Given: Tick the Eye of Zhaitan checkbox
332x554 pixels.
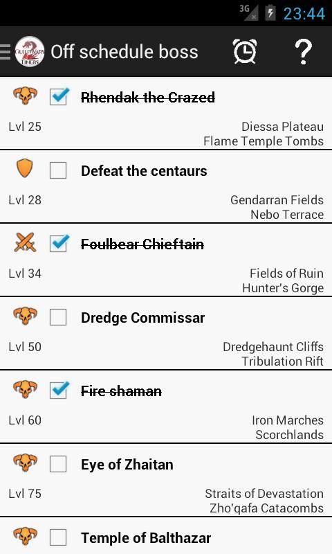Looking at the screenshot, I should [x=58, y=464].
